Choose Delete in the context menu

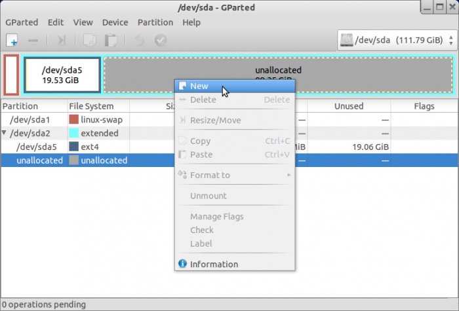[x=235, y=100]
